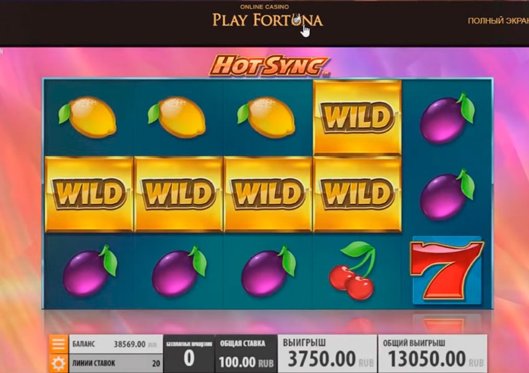Image resolution: width=529 pixels, height=373 pixels.
Task: Click the bottom plum on second reel
Action: click(x=179, y=271)
